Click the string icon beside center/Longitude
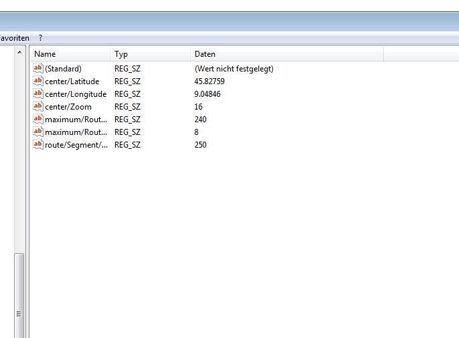The image size is (459, 338). pyautogui.click(x=38, y=94)
